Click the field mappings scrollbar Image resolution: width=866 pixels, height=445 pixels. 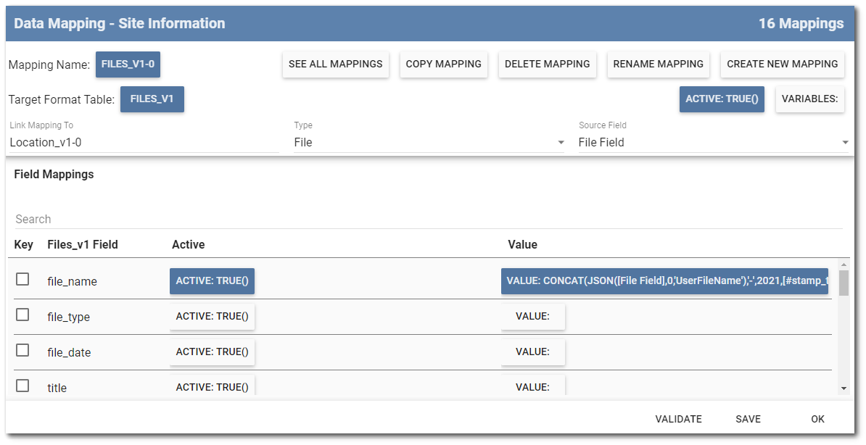[x=844, y=290]
